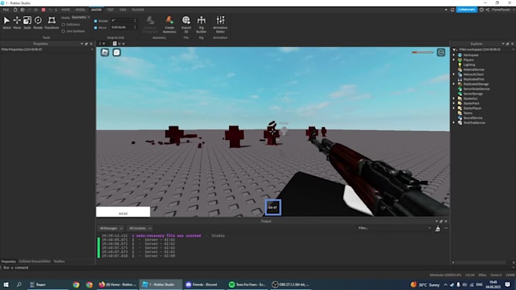
Task: Expand the StarterGui node
Action: pyautogui.click(x=455, y=98)
